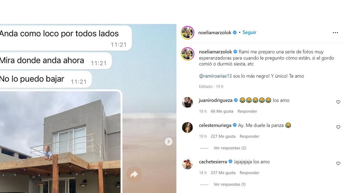The width and height of the screenshot is (343, 193).
Task: Expand Ver respuestas (2) under celestemuriega
Action: point(230,148)
